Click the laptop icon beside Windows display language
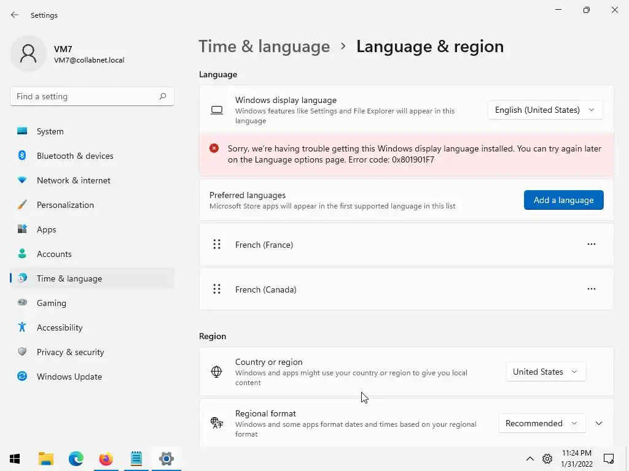Screen dimensions: 629x471 [217, 110]
